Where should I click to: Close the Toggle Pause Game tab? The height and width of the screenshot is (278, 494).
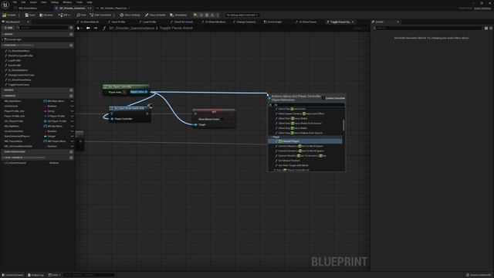click(x=353, y=22)
